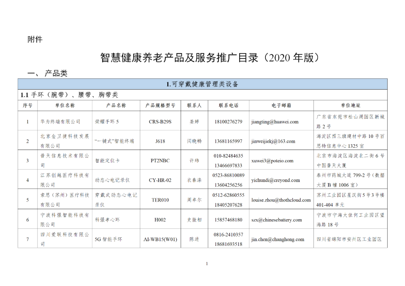Select the model number CRS-B29S
This screenshot has width=405, height=286.
click(160, 122)
